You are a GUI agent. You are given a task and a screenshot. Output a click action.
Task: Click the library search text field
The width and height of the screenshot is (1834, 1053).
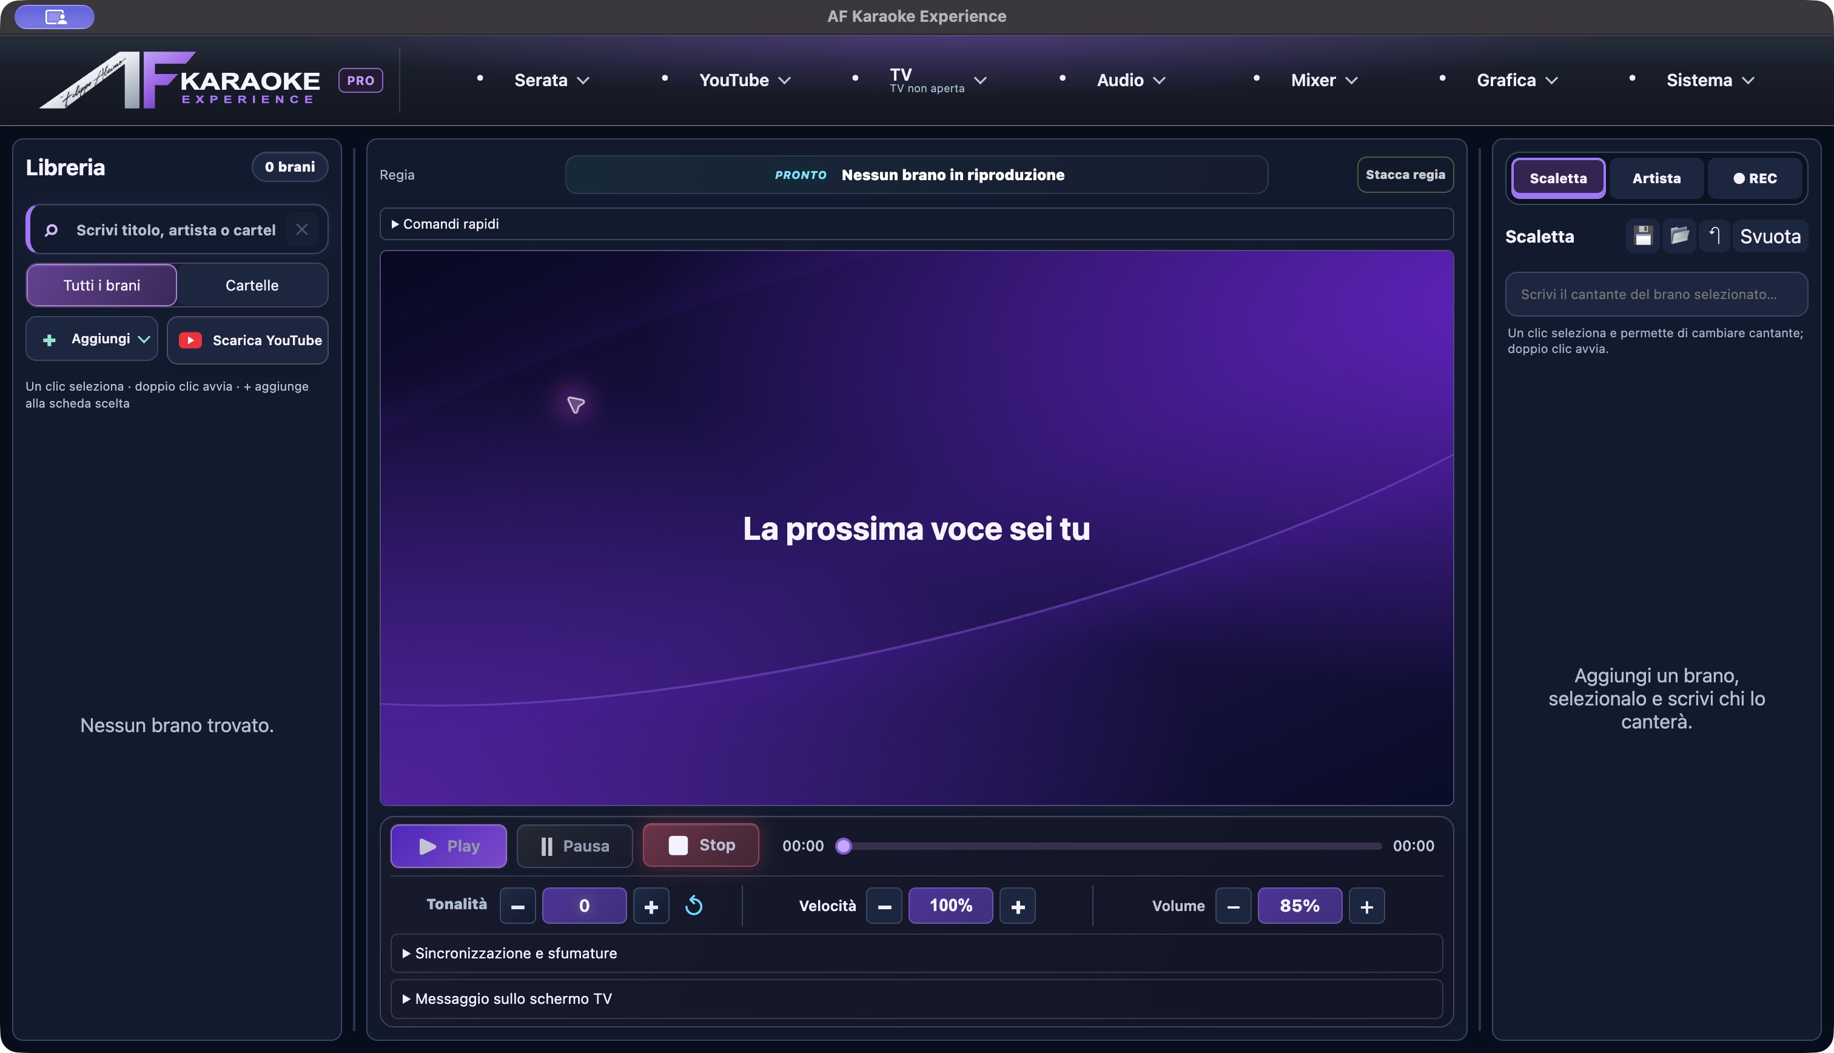(176, 230)
